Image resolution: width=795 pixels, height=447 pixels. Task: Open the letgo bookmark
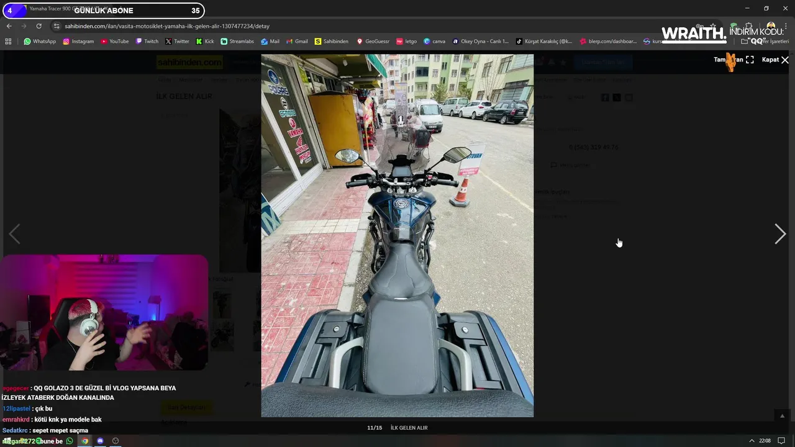pos(407,42)
